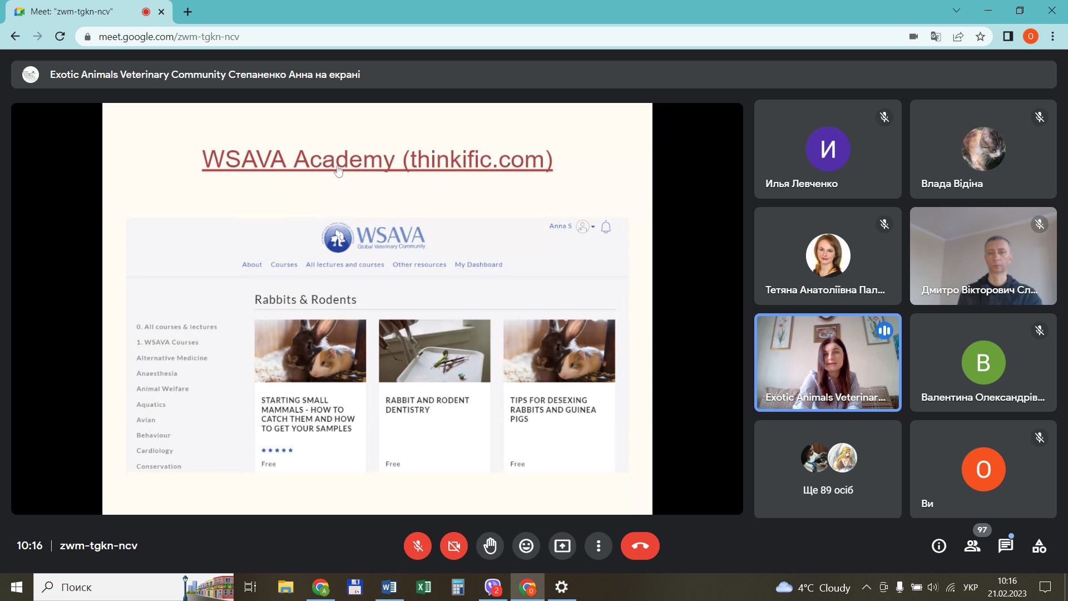
Task: Select Влада Відіна participant tile
Action: coord(983,149)
